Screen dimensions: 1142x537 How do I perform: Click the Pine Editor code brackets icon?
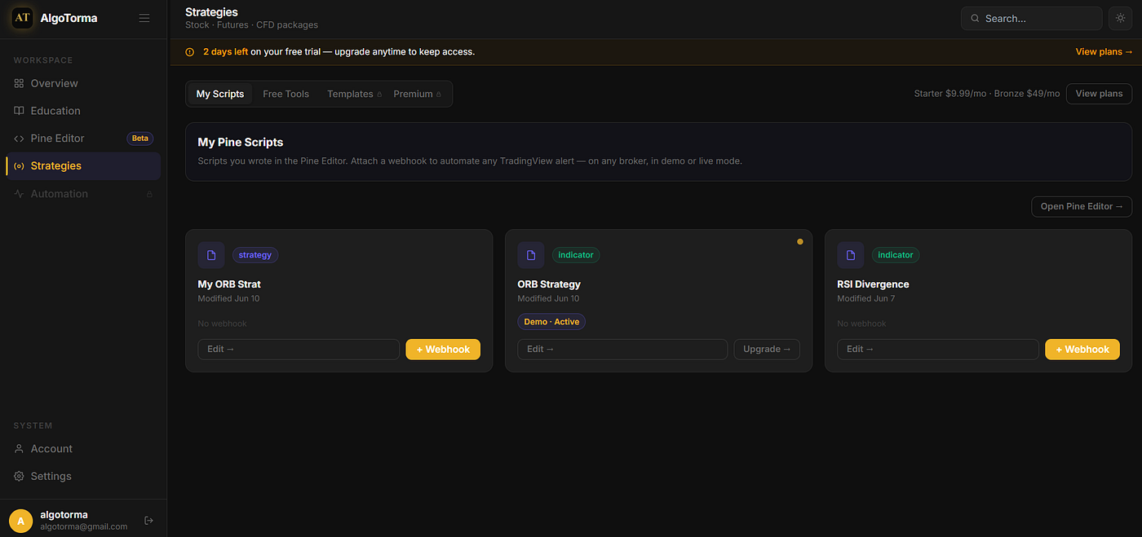pos(20,139)
